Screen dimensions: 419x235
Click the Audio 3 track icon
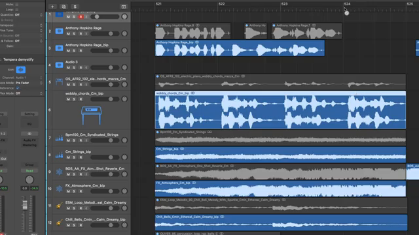coord(59,65)
